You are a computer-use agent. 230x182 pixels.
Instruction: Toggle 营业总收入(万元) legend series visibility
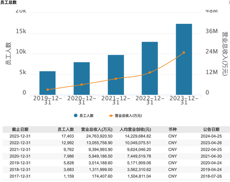pyautogui.click(x=125, y=116)
